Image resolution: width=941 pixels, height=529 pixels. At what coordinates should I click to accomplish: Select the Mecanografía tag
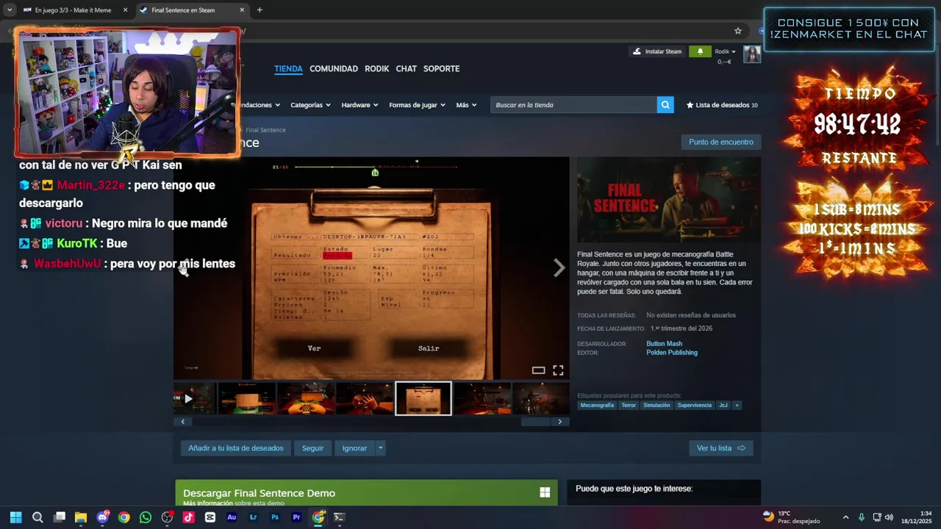coord(597,405)
